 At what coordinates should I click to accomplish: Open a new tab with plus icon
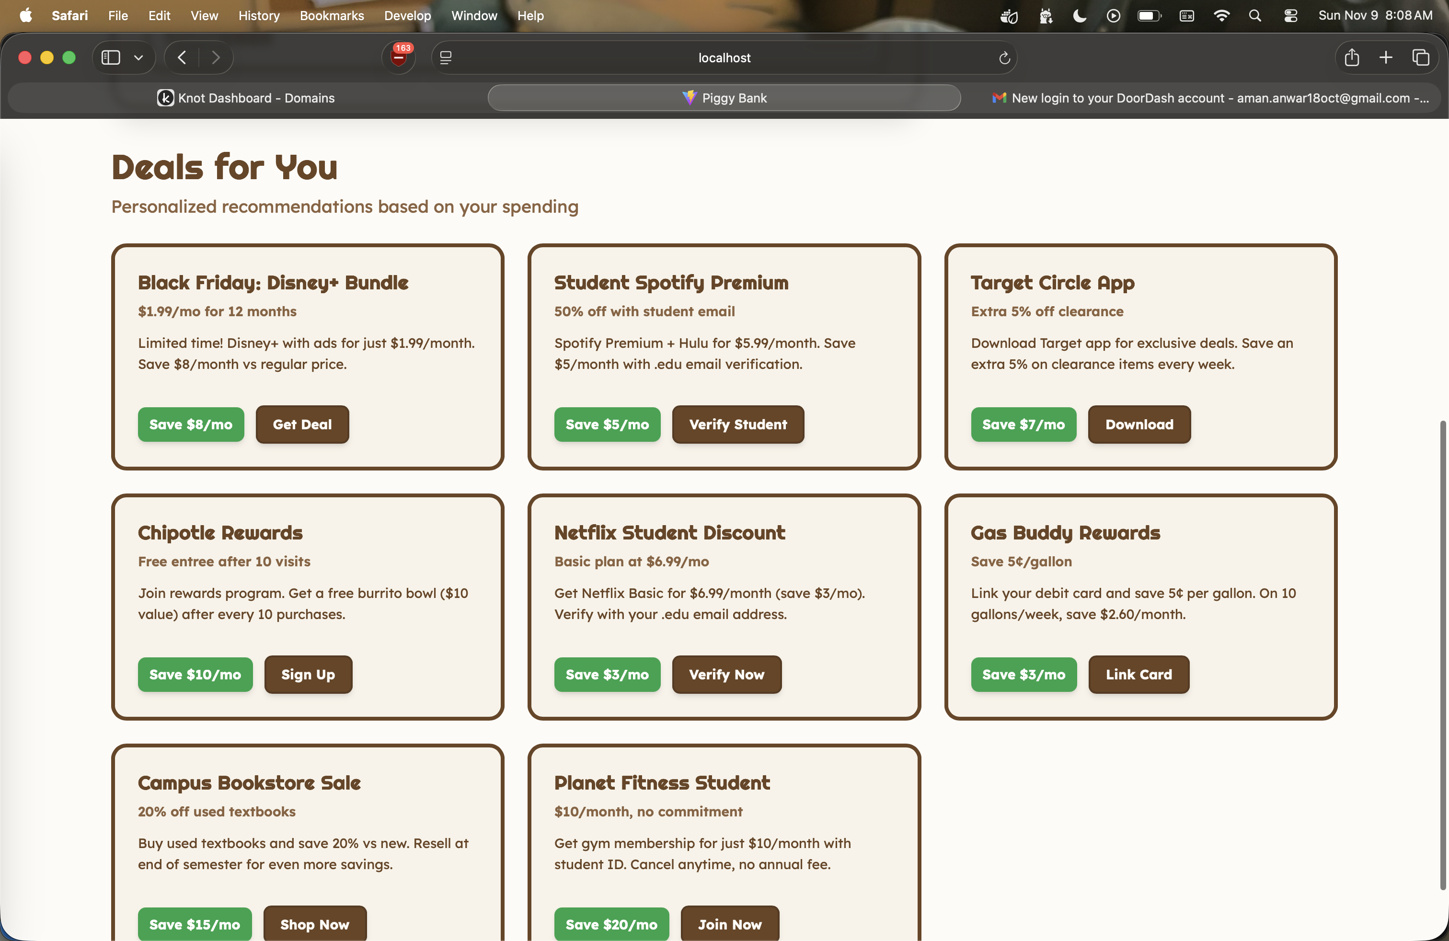pyautogui.click(x=1386, y=57)
